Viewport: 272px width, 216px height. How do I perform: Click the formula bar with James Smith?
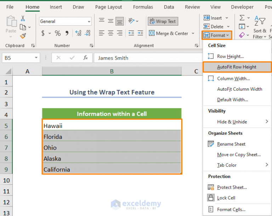(x=148, y=58)
